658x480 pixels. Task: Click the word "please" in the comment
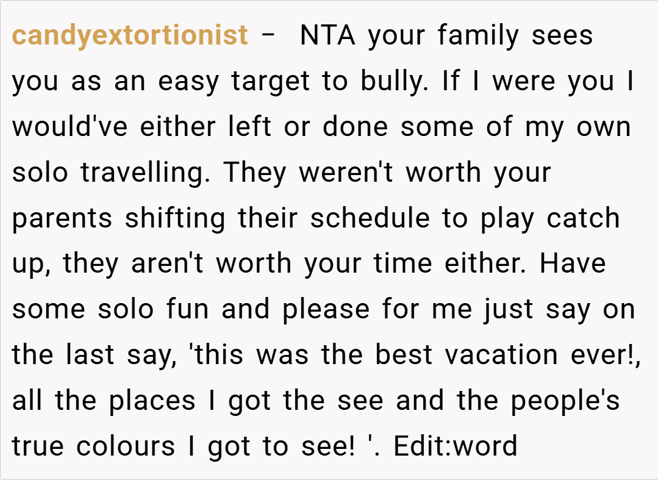(x=325, y=309)
